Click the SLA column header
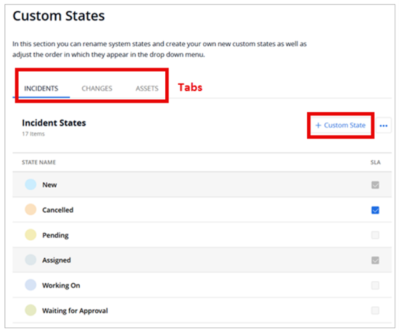Image resolution: width=399 pixels, height=330 pixels. [375, 162]
